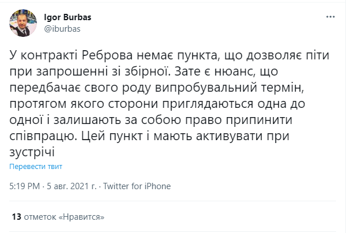Open the '5:19 PM' timestamp link
Viewport: 347px width, 233px height.
pos(24,186)
